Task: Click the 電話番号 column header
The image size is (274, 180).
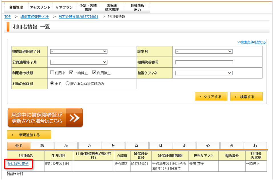Action: [x=232, y=156]
